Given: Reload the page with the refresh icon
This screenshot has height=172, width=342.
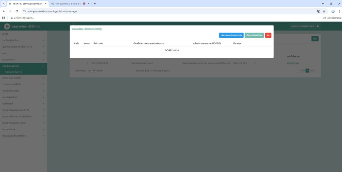Looking at the screenshot, I should [17, 11].
